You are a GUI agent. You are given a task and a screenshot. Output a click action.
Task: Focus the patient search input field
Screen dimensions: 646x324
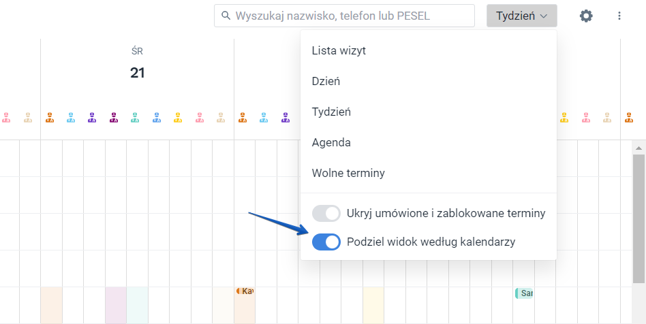pos(351,16)
